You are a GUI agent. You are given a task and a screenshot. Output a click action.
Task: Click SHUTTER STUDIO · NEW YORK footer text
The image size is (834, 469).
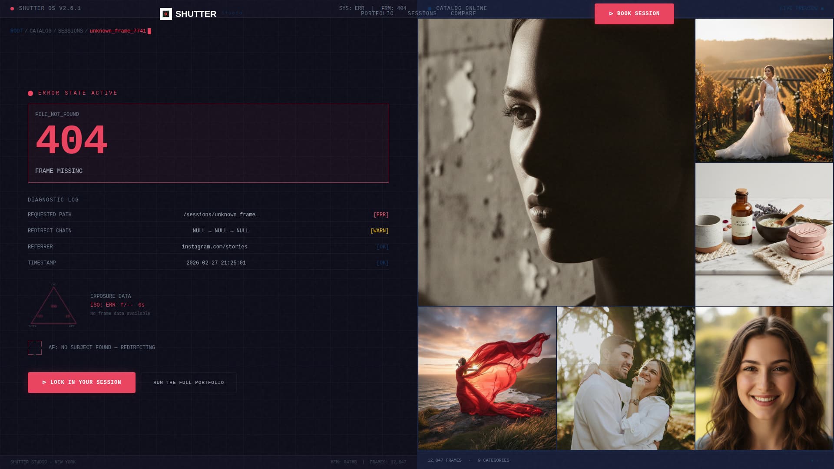pos(43,462)
